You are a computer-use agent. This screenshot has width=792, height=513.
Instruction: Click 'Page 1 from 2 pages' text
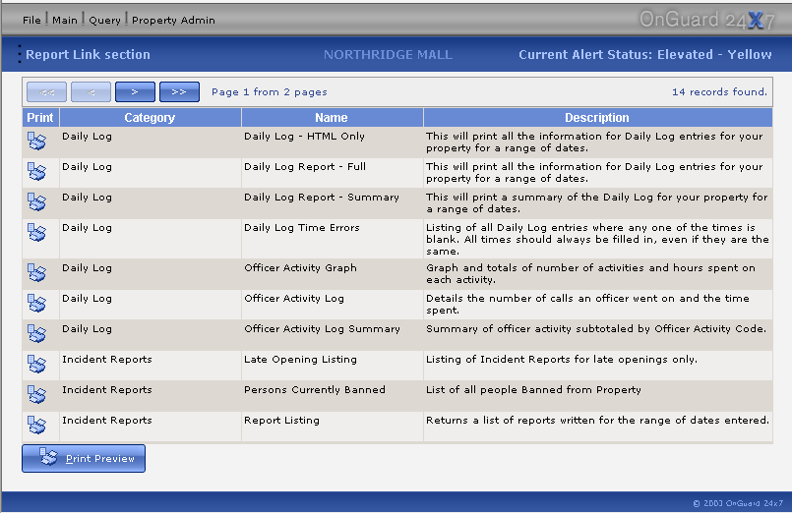(270, 91)
